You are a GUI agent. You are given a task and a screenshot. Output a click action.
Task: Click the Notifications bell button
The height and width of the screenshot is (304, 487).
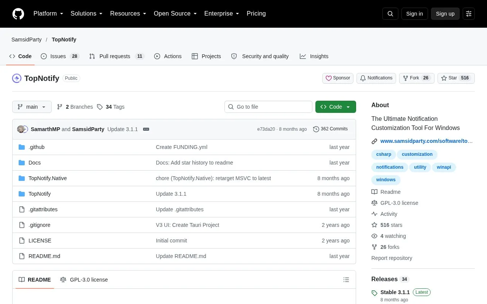coord(376,78)
